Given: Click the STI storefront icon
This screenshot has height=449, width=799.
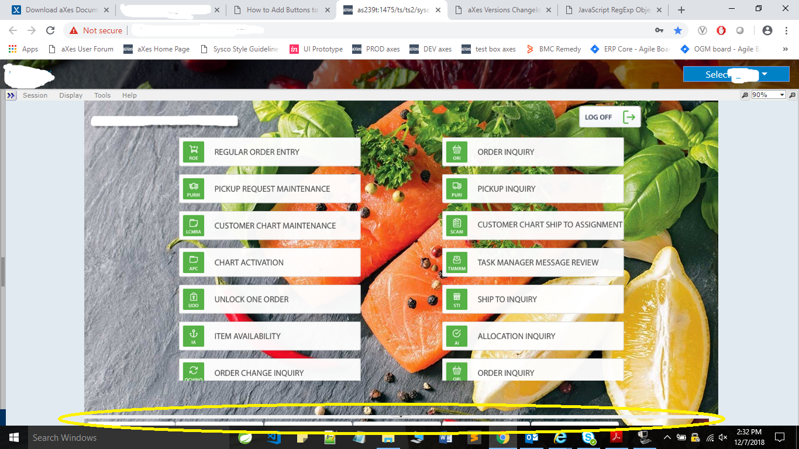Looking at the screenshot, I should (x=457, y=299).
